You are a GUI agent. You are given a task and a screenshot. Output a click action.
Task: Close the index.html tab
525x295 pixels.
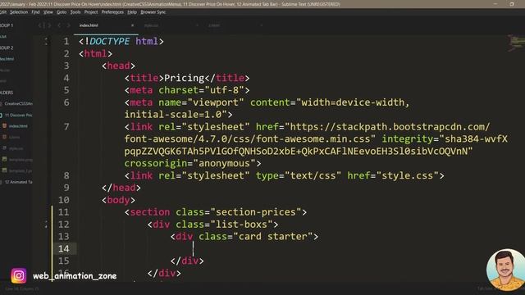click(x=132, y=25)
